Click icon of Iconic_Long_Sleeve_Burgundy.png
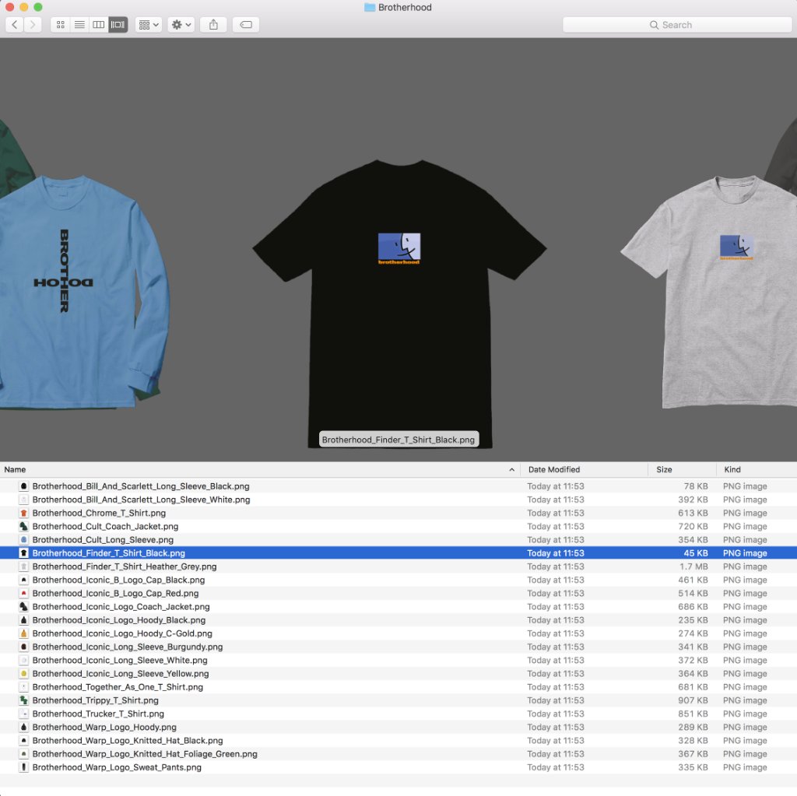The height and width of the screenshot is (796, 797). pos(23,647)
